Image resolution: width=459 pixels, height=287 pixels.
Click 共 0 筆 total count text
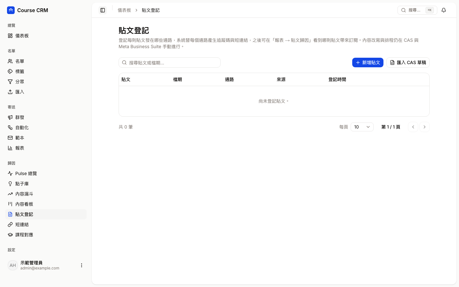[126, 127]
